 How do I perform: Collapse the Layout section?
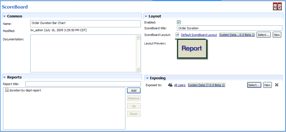click(x=146, y=16)
